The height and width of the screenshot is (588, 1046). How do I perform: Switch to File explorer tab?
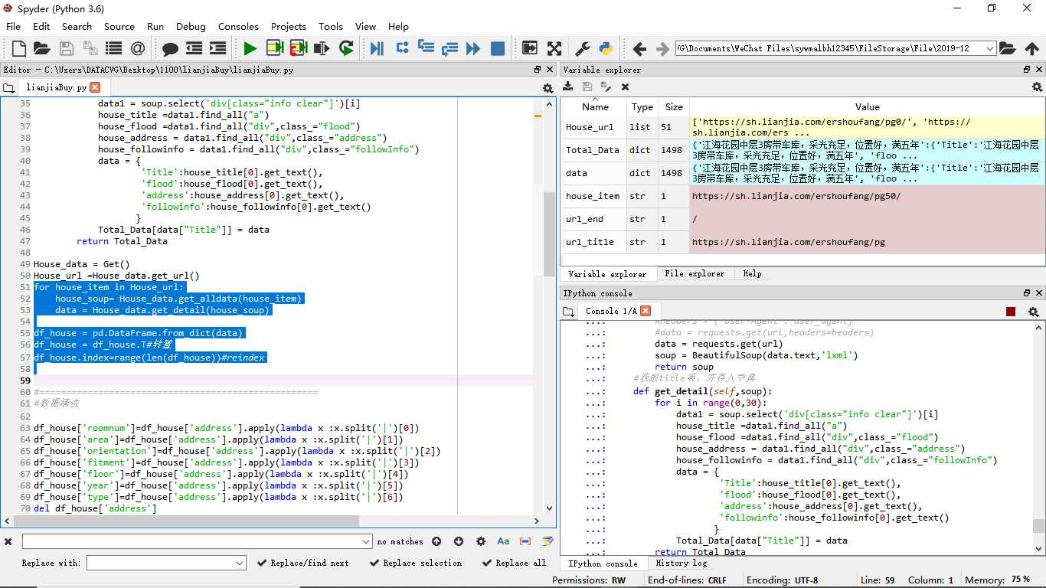point(695,273)
